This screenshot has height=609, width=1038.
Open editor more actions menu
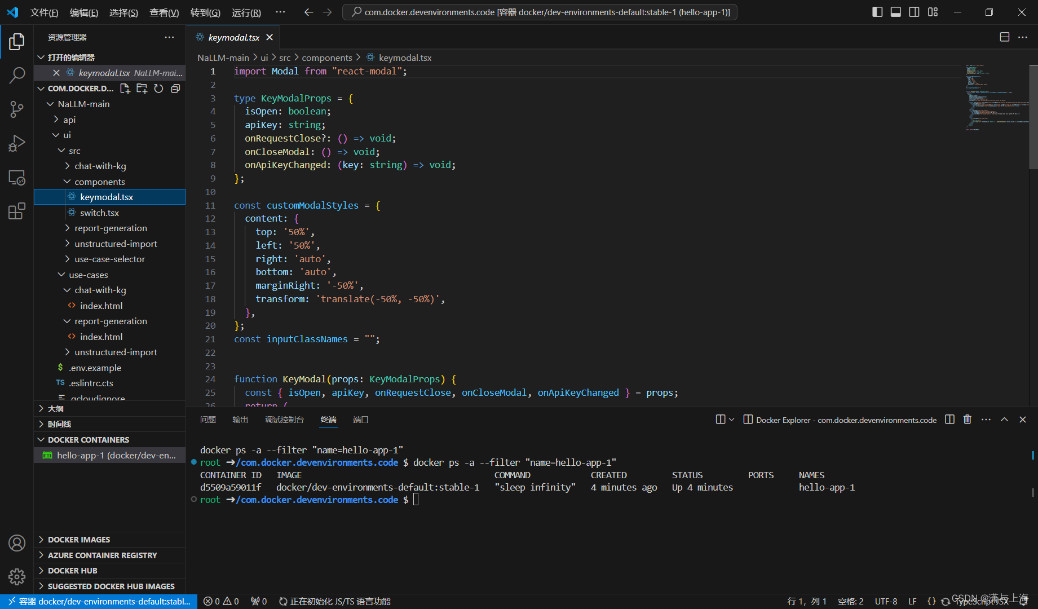(1023, 37)
